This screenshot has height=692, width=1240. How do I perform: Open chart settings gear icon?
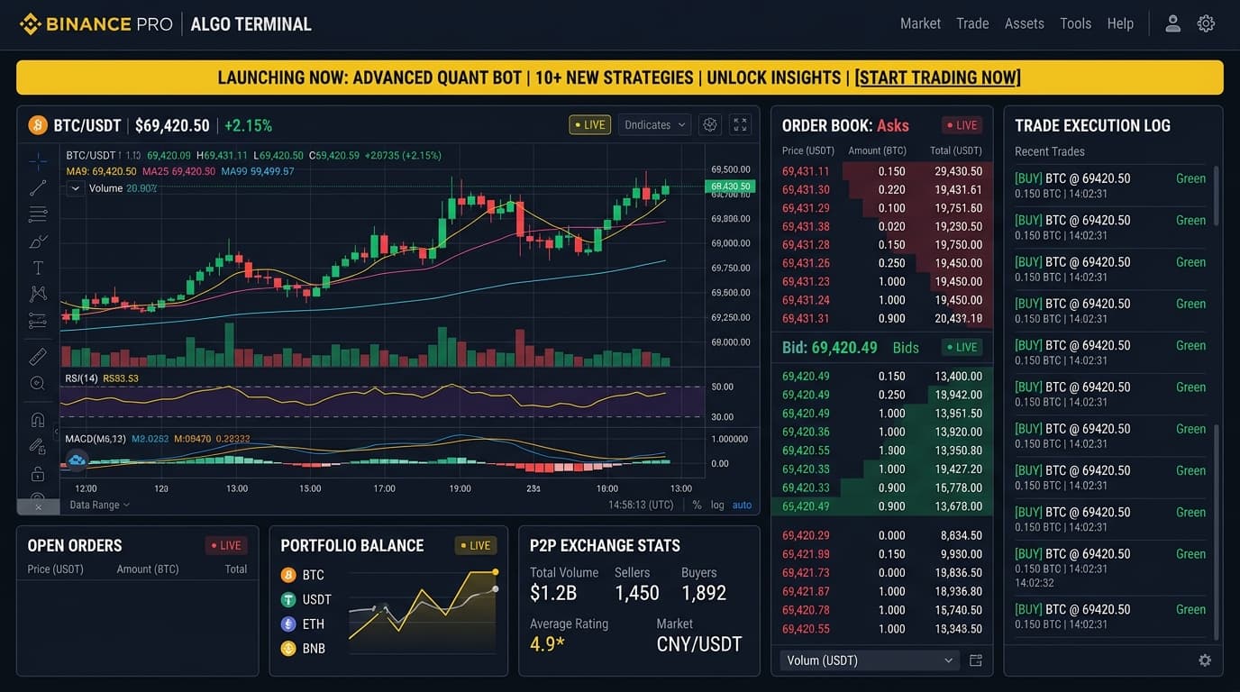tap(710, 124)
